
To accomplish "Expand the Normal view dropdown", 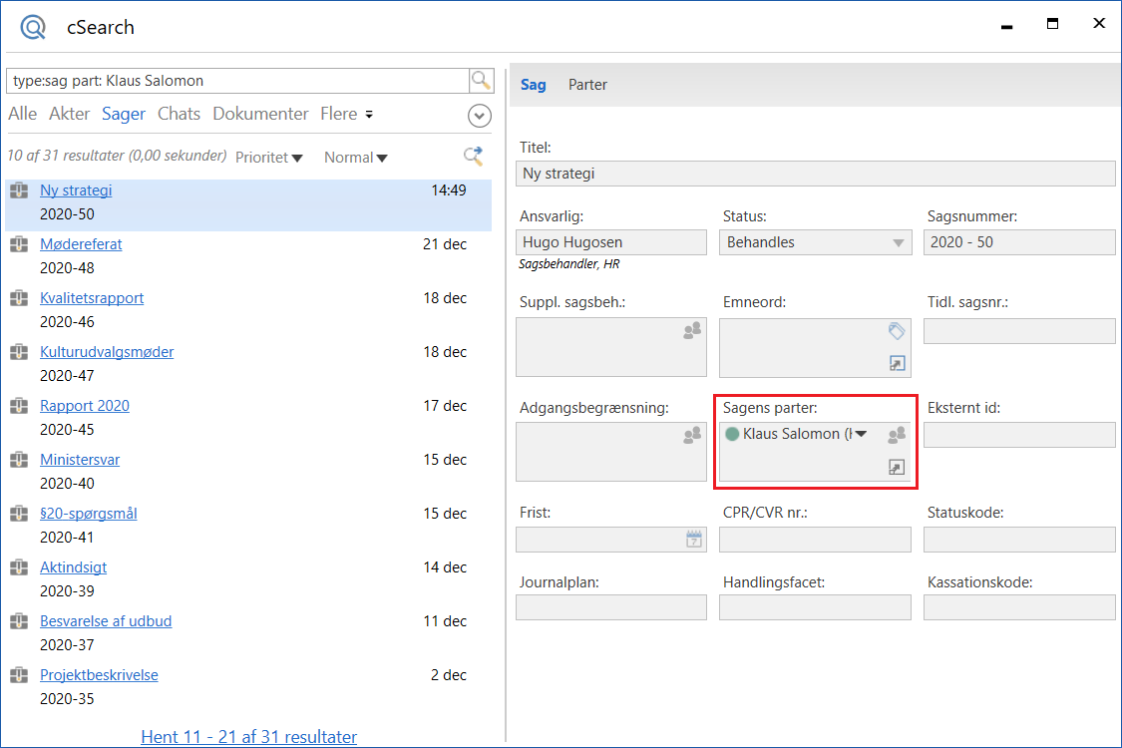I will click(356, 158).
